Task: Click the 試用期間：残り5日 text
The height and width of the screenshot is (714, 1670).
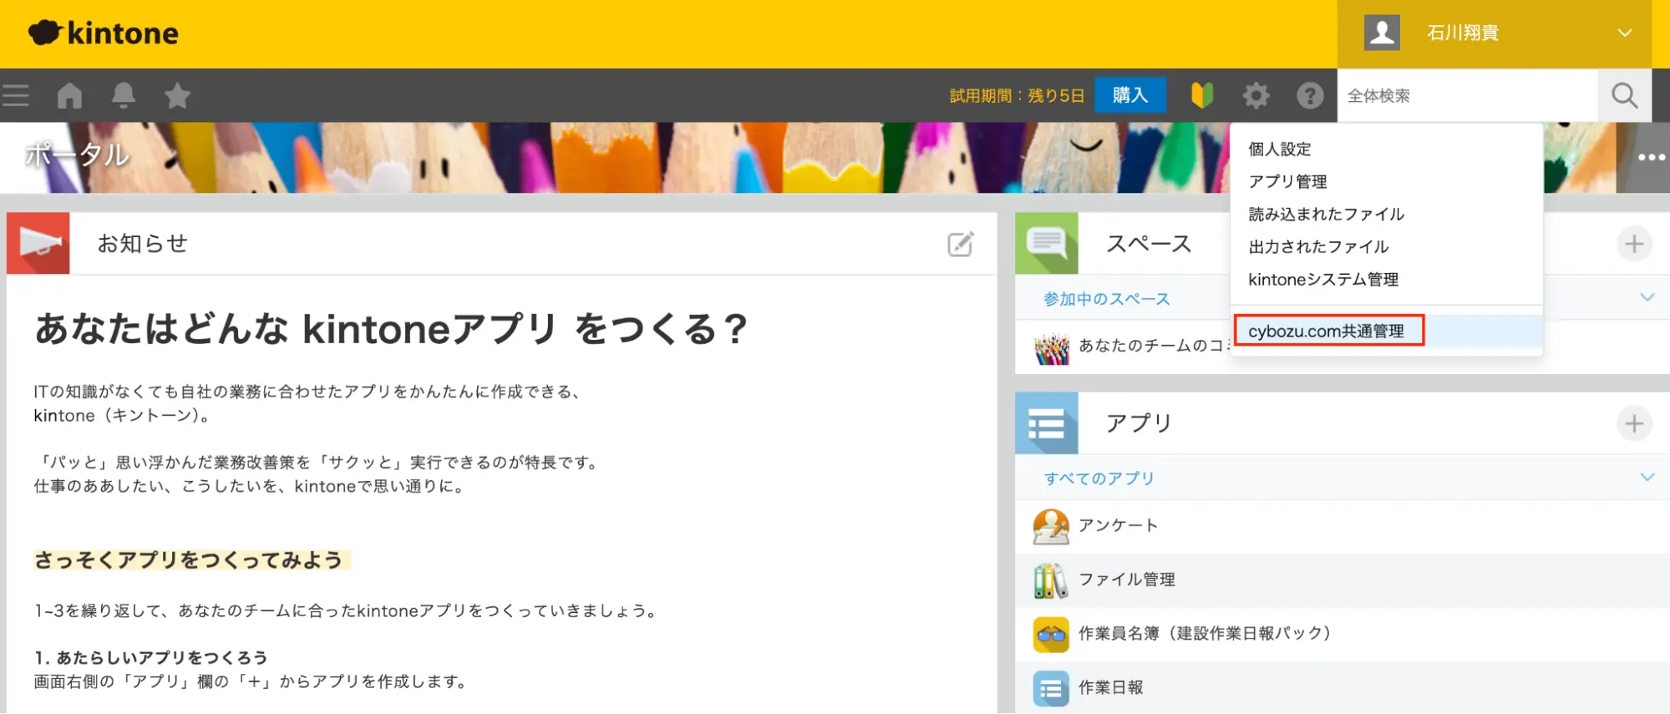Action: click(x=1017, y=96)
